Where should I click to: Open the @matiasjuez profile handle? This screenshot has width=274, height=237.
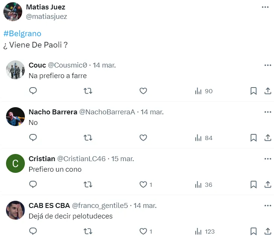pos(47,17)
